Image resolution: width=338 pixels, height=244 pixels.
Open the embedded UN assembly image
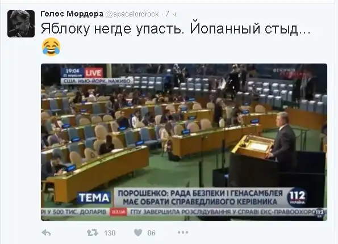(184, 142)
